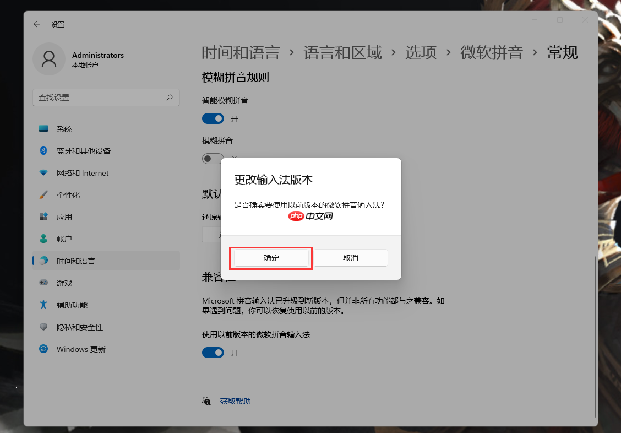Toggle off 智能模糊拼音

point(213,118)
